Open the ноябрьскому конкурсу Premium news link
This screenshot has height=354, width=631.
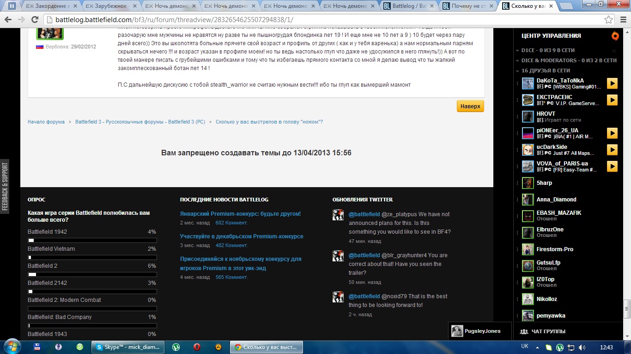pos(241,264)
